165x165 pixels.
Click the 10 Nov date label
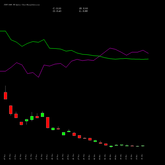pos(10,157)
